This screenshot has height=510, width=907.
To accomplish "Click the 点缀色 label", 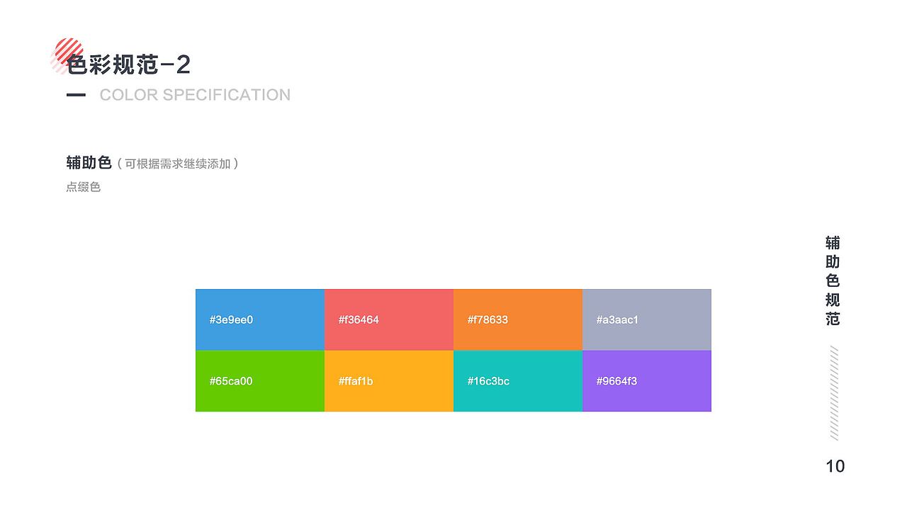I will point(84,187).
